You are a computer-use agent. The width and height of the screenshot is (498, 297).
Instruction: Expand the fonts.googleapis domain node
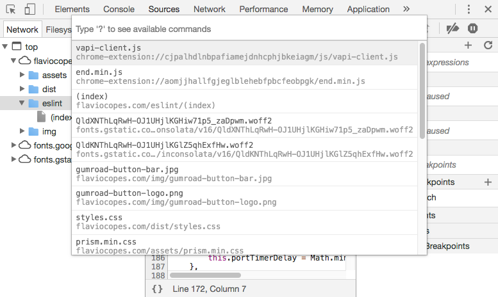tap(13, 145)
